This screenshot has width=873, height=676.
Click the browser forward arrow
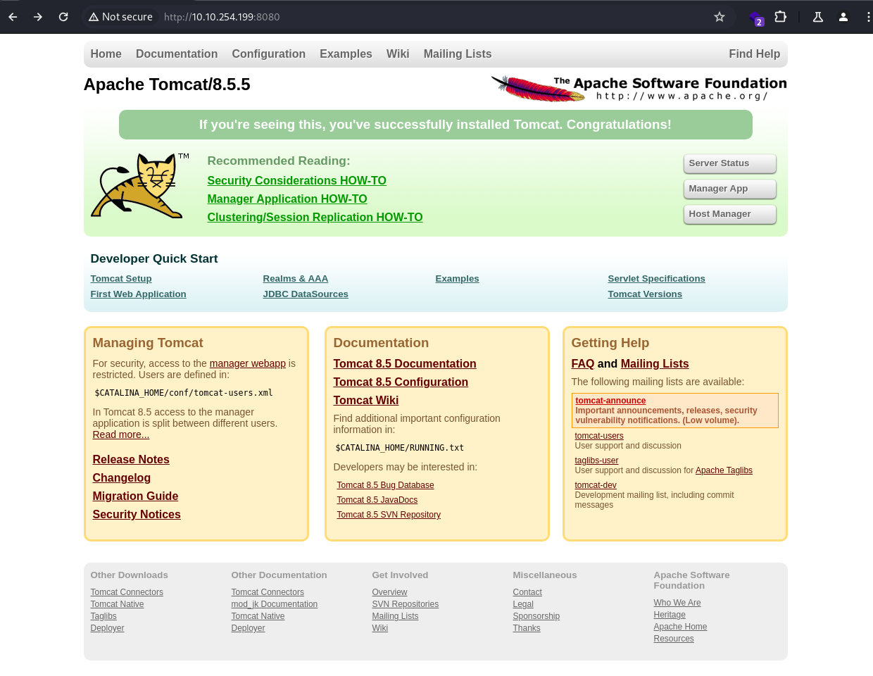38,17
